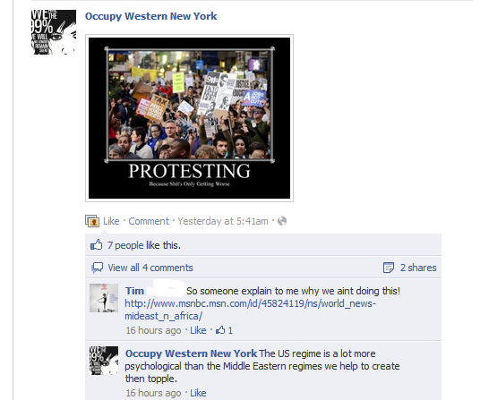Click the speech bubble comments icon
This screenshot has height=400, width=489.
(97, 268)
